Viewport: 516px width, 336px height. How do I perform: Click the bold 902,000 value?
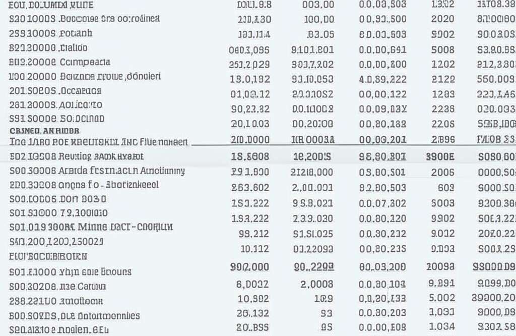(249, 268)
